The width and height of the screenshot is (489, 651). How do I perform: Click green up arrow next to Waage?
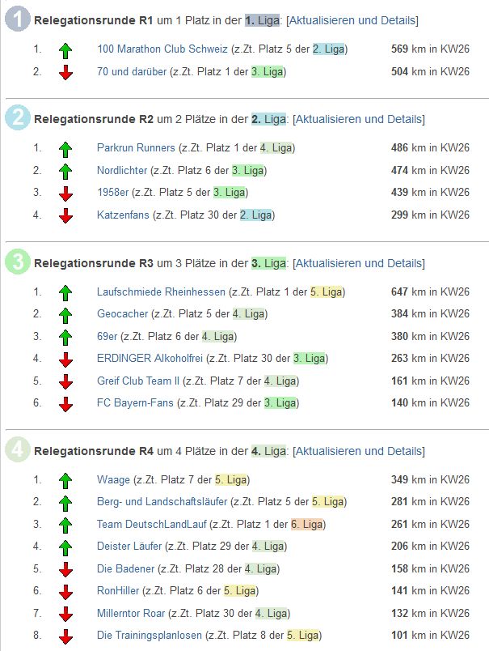[x=66, y=481]
